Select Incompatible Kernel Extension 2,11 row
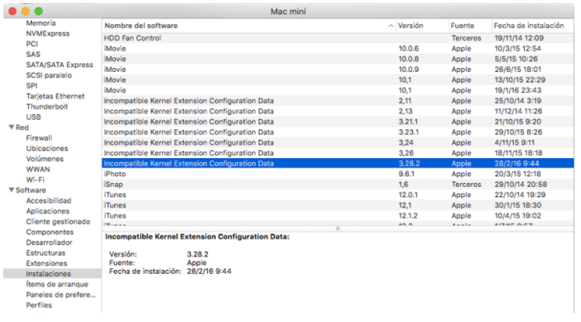This screenshot has height=322, width=581. [338, 101]
